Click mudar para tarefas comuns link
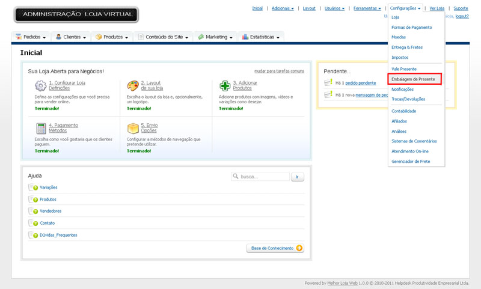This screenshot has height=289, width=481. pyautogui.click(x=279, y=71)
